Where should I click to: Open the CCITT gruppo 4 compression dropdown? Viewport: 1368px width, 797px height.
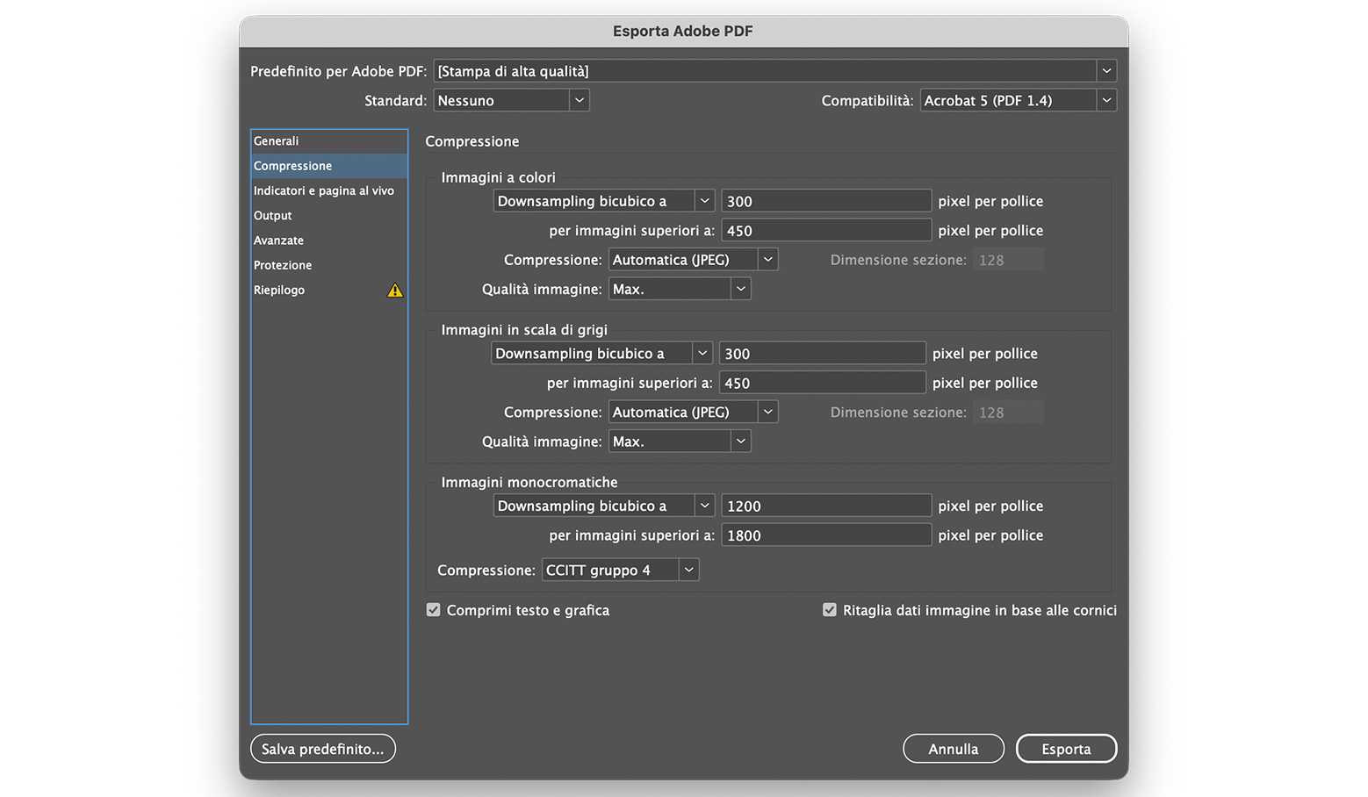tap(620, 571)
